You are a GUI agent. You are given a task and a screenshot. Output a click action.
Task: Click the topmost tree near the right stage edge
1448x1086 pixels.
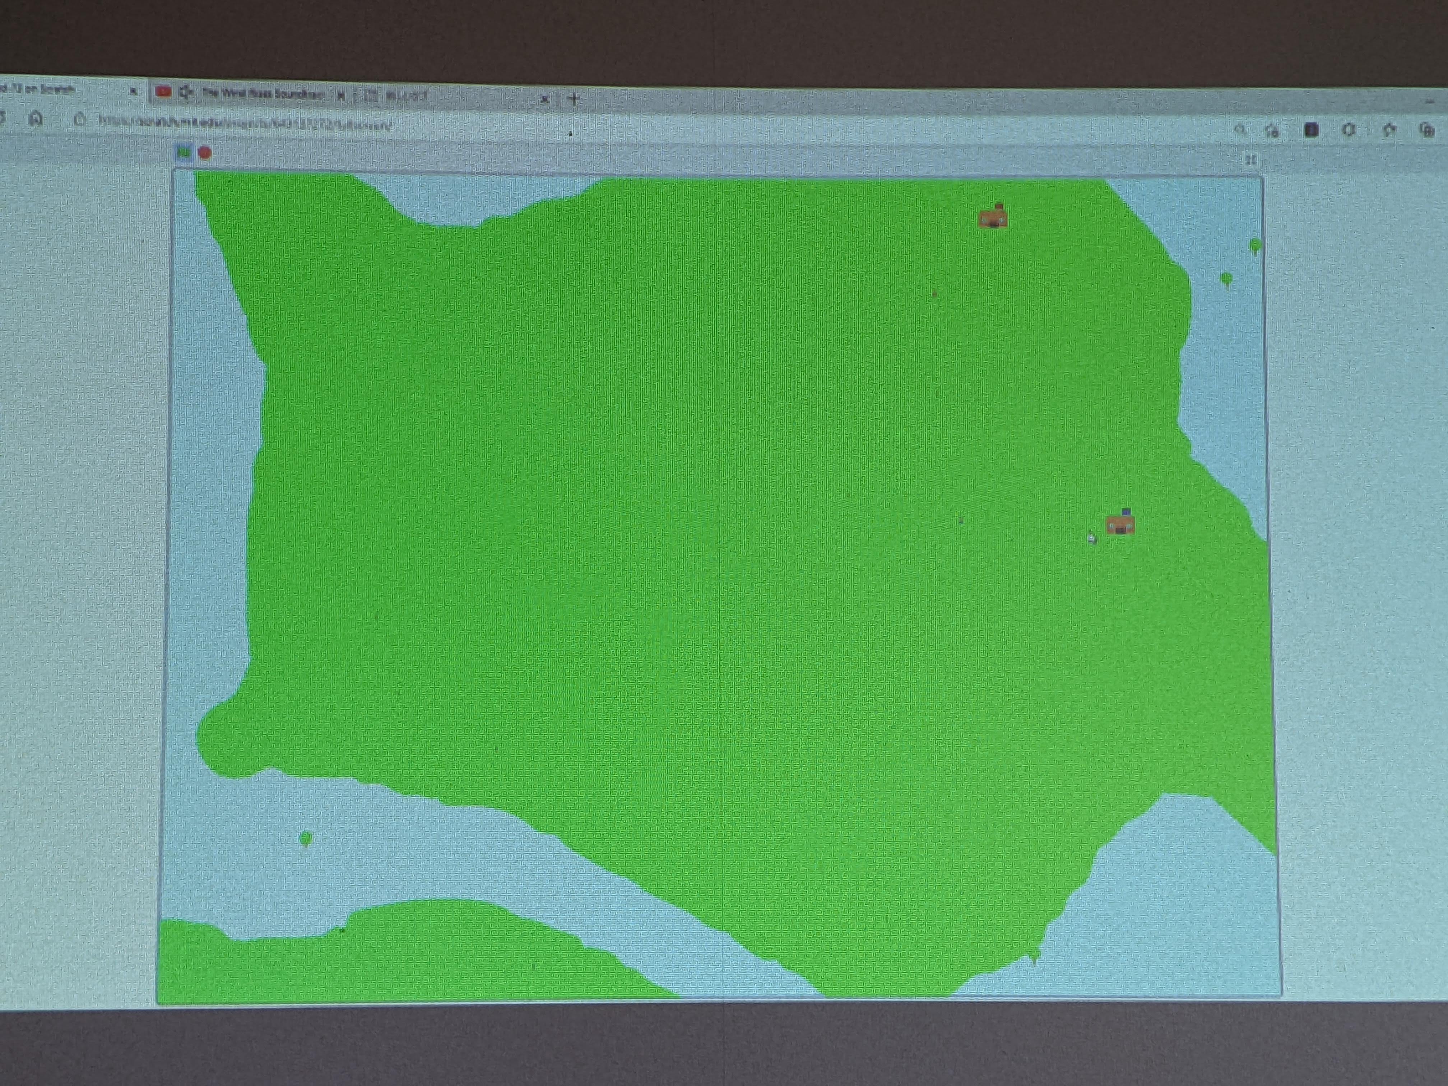point(1255,246)
